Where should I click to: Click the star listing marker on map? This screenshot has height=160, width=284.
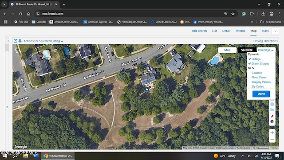pyautogui.click(x=147, y=89)
